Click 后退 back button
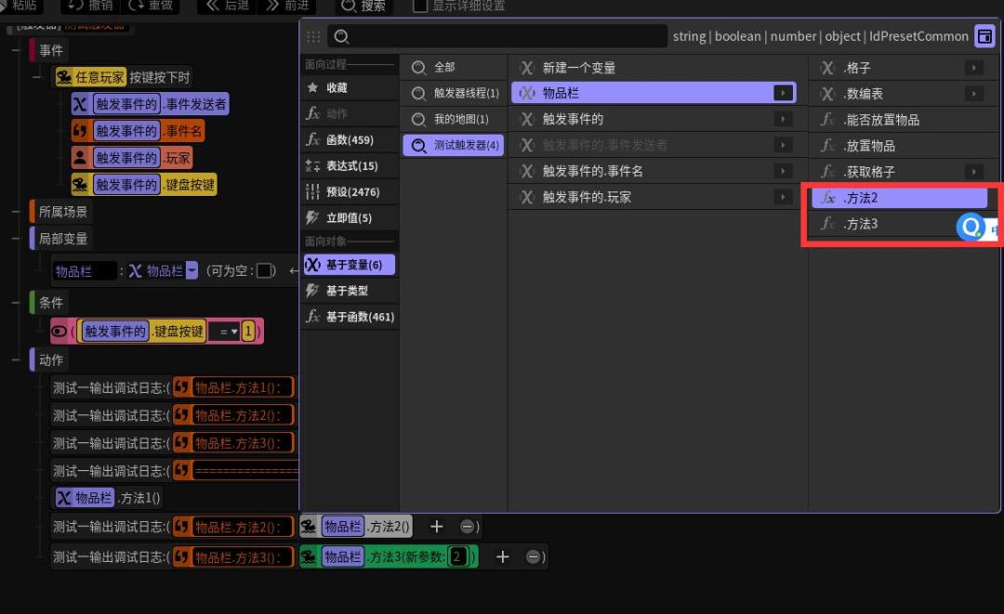1004x614 pixels. coord(228,6)
